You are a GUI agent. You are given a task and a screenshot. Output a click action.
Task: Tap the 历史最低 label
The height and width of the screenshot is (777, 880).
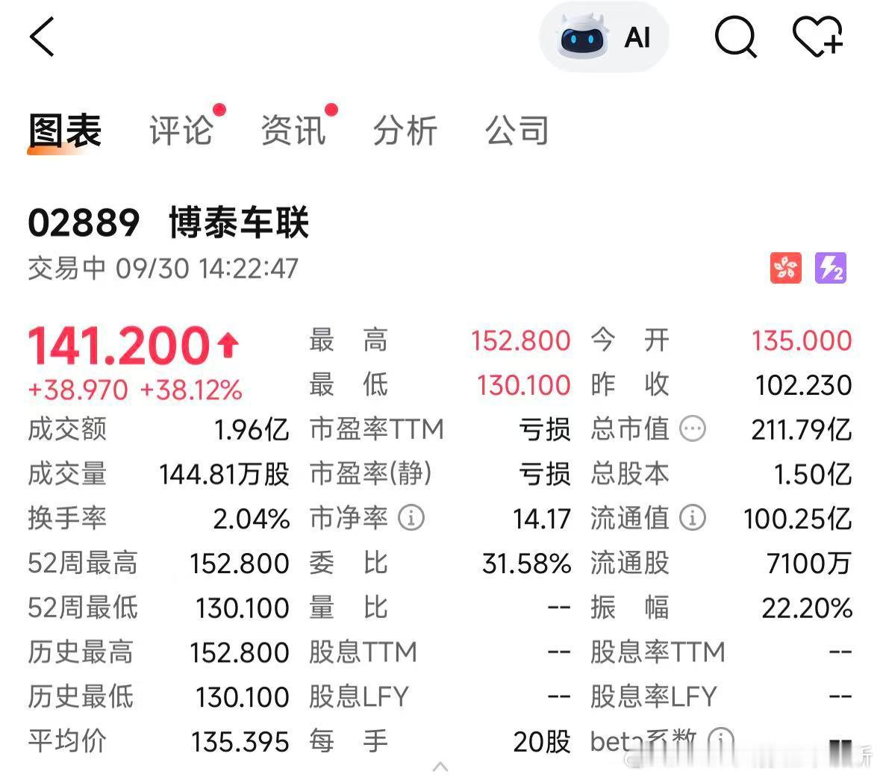click(x=81, y=696)
